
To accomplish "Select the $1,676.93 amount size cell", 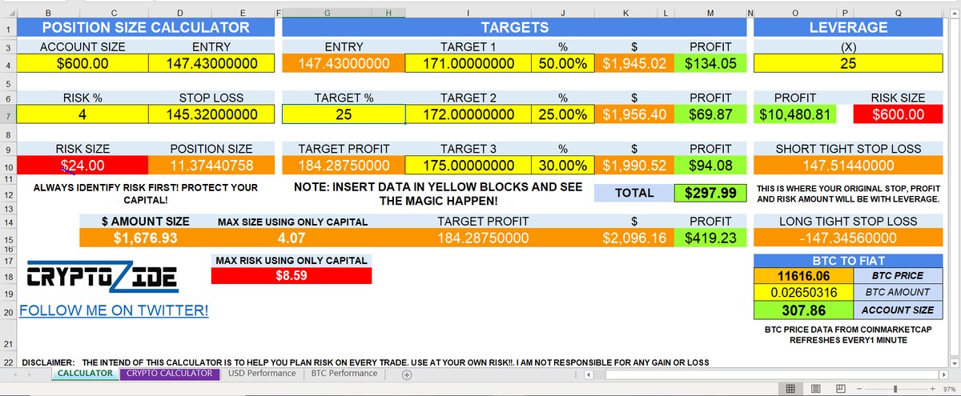I will coord(145,238).
